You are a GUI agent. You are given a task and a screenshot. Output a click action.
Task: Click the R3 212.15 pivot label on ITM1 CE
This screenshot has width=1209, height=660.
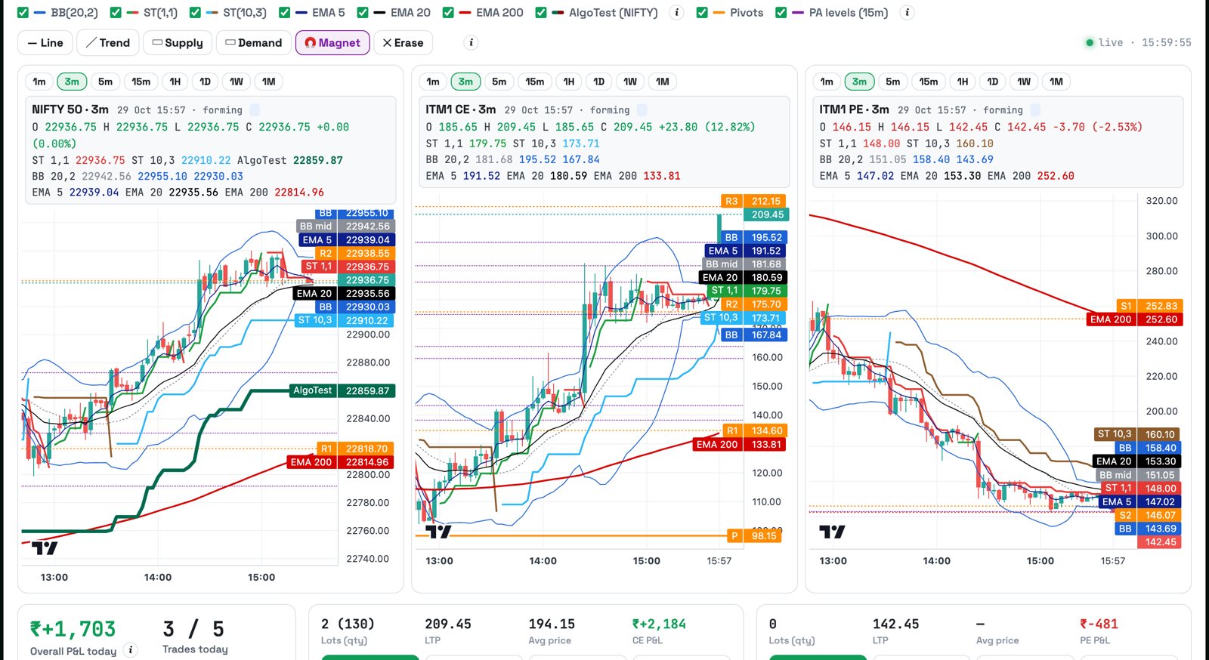click(753, 201)
